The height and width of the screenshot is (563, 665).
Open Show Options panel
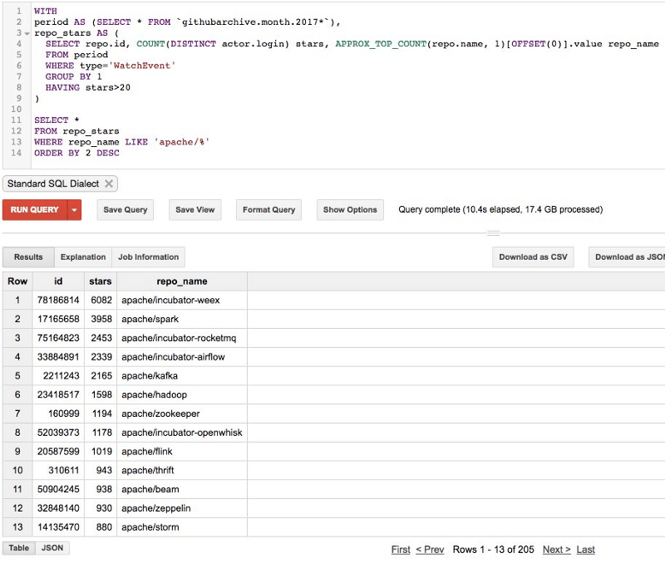click(350, 210)
